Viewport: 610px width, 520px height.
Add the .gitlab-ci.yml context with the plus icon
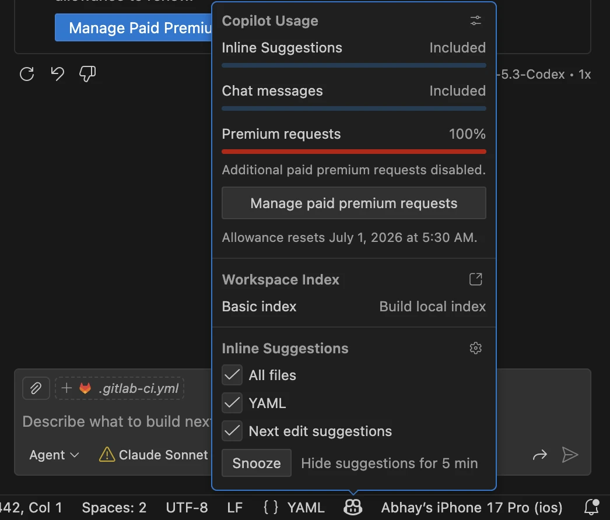point(66,388)
